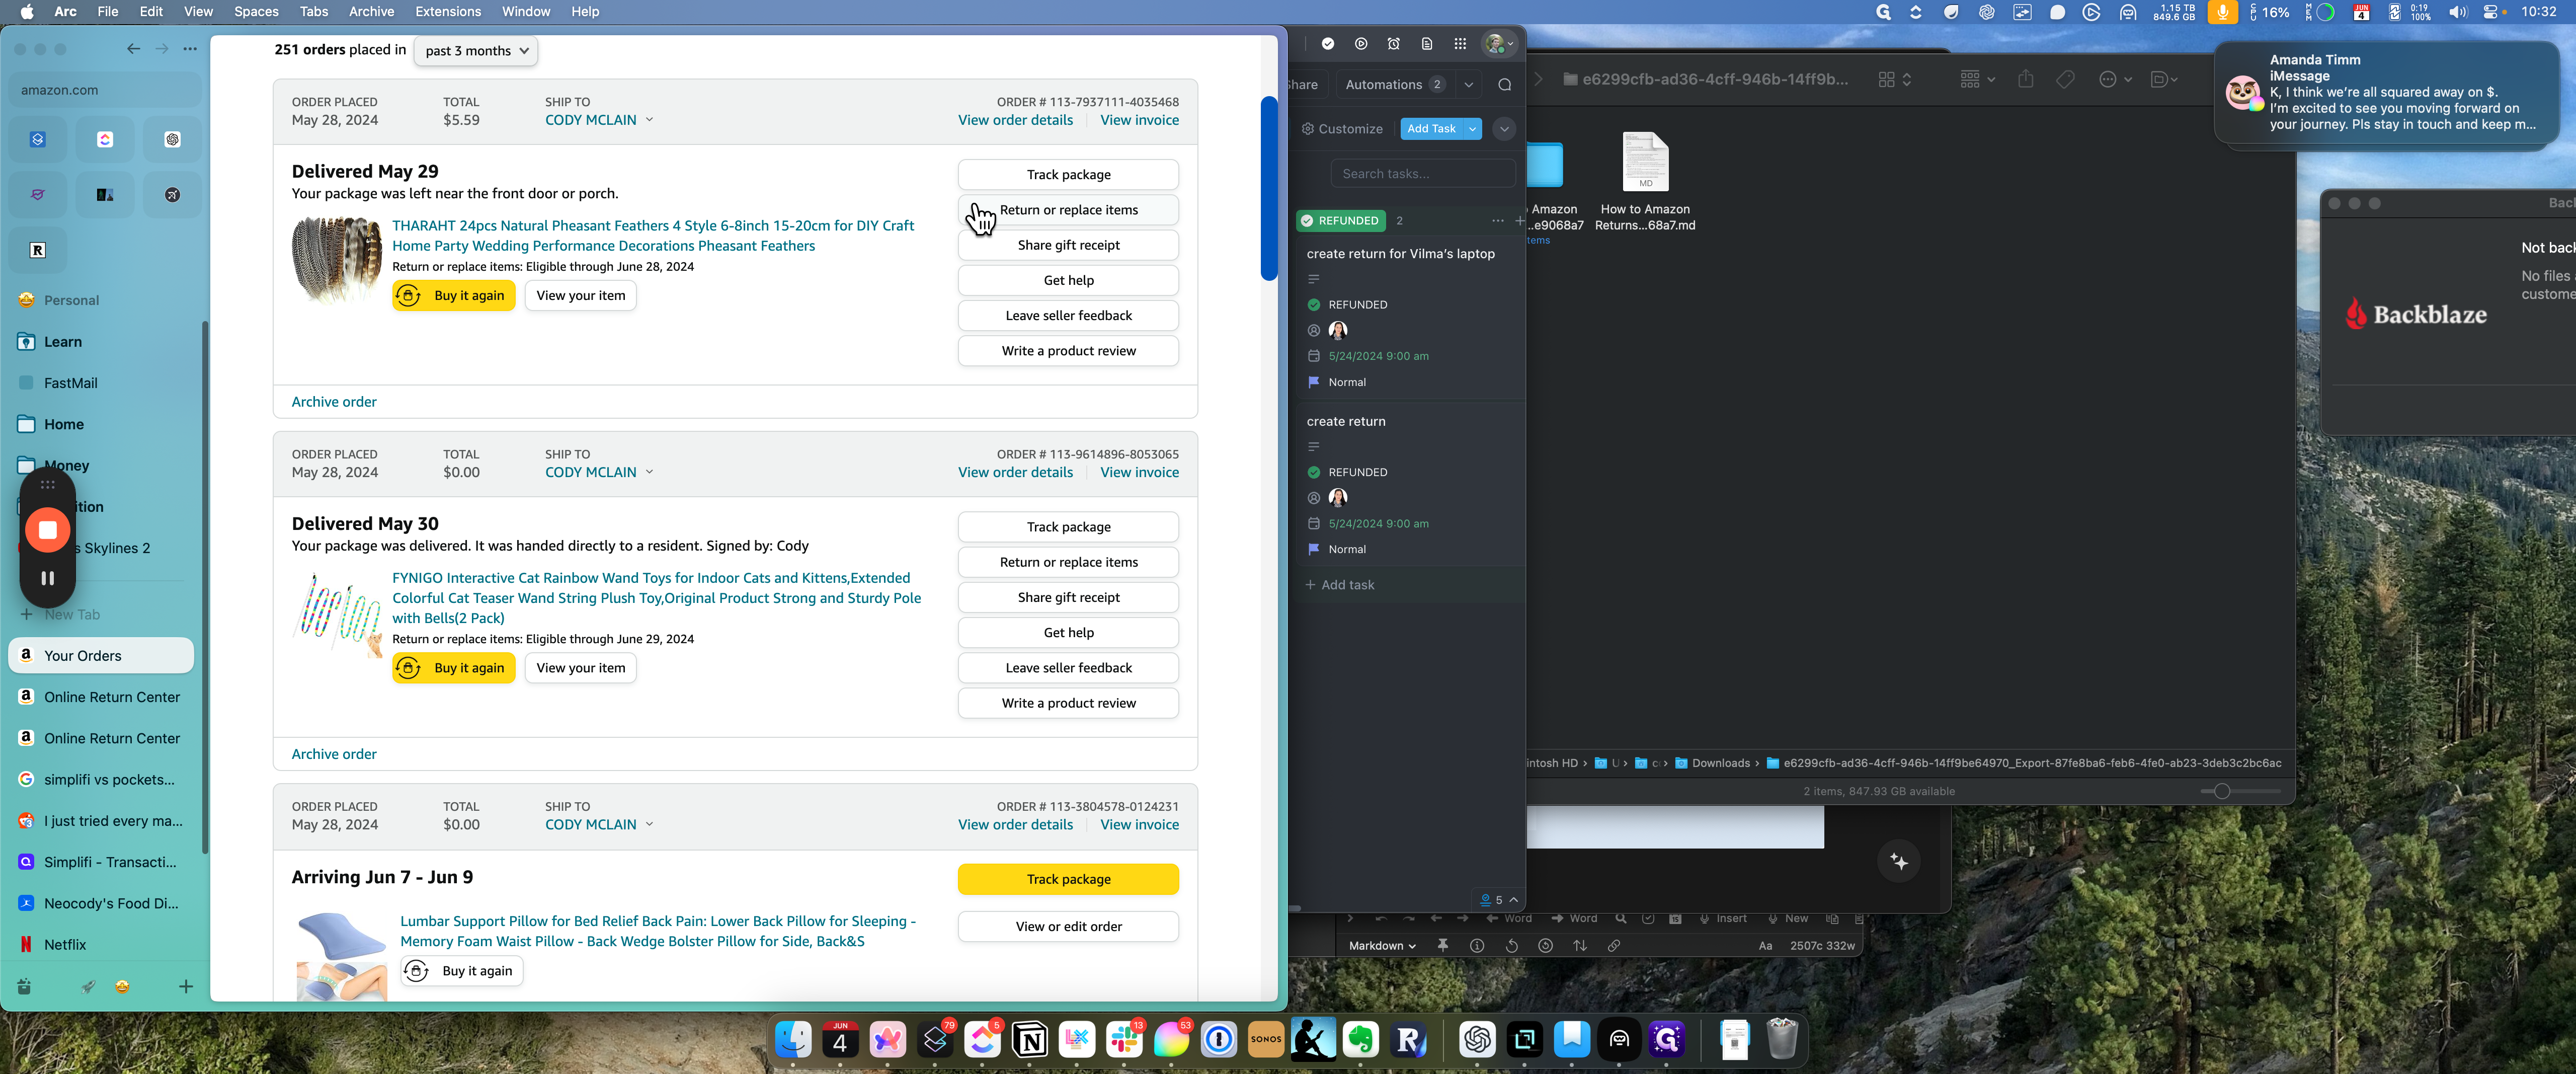Screen dimensions: 2576x1074
Task: Open Kindle app from the Dock
Action: [x=1313, y=1041]
